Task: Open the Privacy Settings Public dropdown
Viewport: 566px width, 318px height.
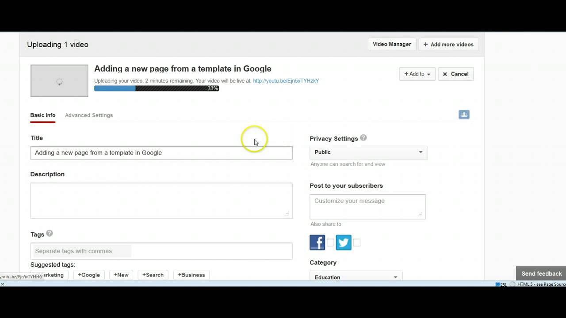Action: coord(369,152)
